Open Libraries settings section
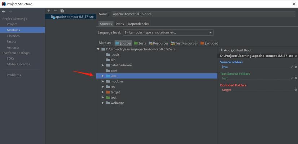 [13, 36]
